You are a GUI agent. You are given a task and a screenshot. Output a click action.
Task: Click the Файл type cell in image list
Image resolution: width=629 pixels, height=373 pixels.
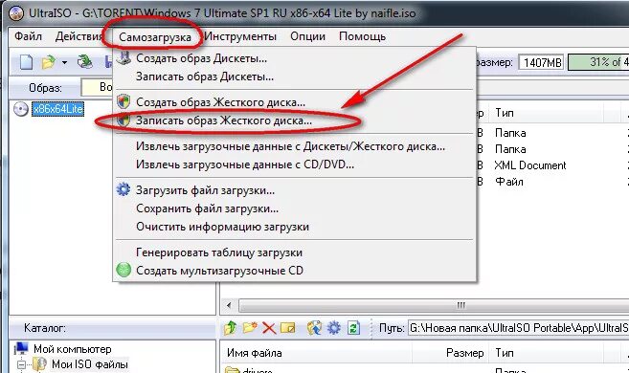(509, 182)
